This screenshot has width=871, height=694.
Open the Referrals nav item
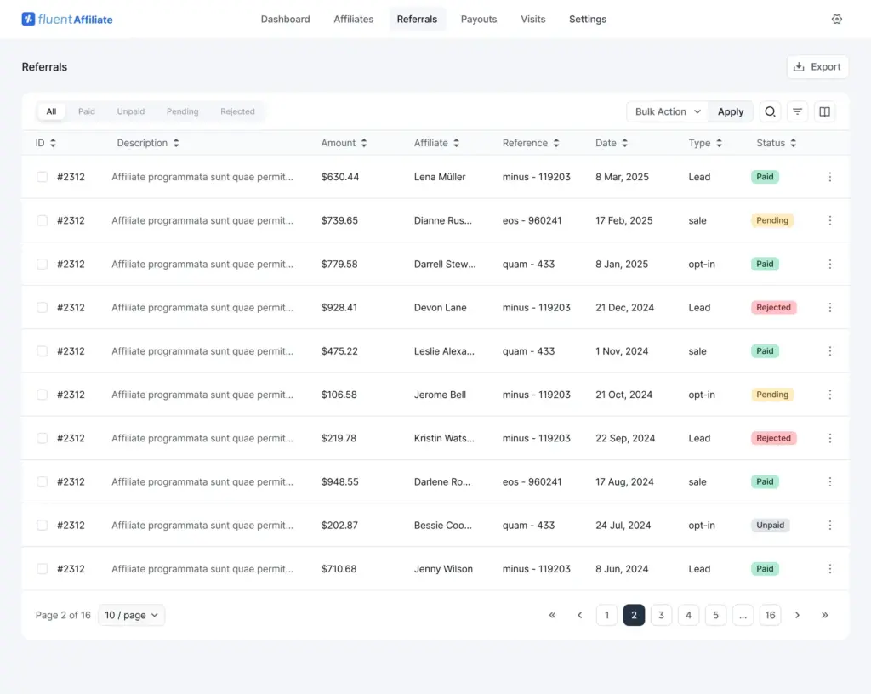click(x=417, y=20)
